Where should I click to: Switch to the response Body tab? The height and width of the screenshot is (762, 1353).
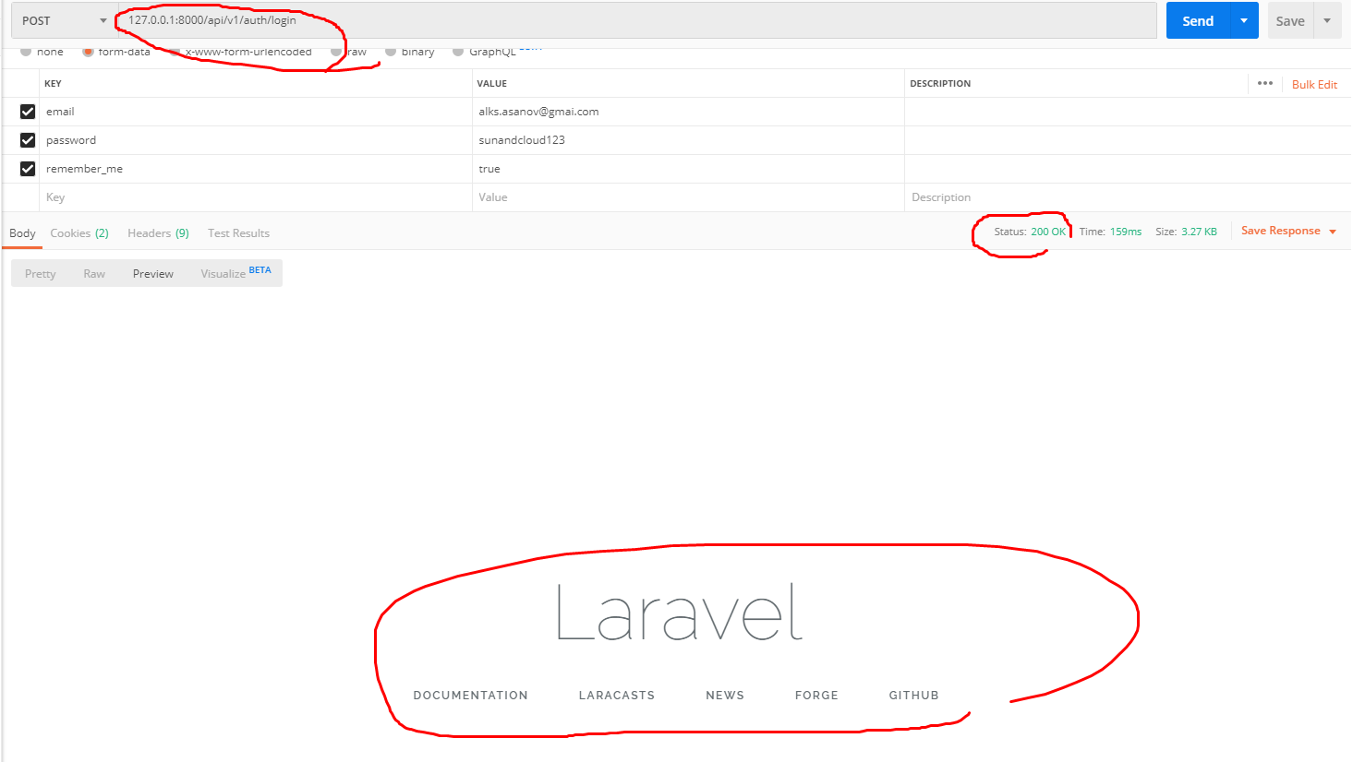point(22,233)
